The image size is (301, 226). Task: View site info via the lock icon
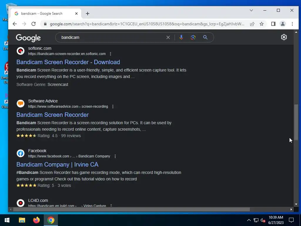click(45, 24)
